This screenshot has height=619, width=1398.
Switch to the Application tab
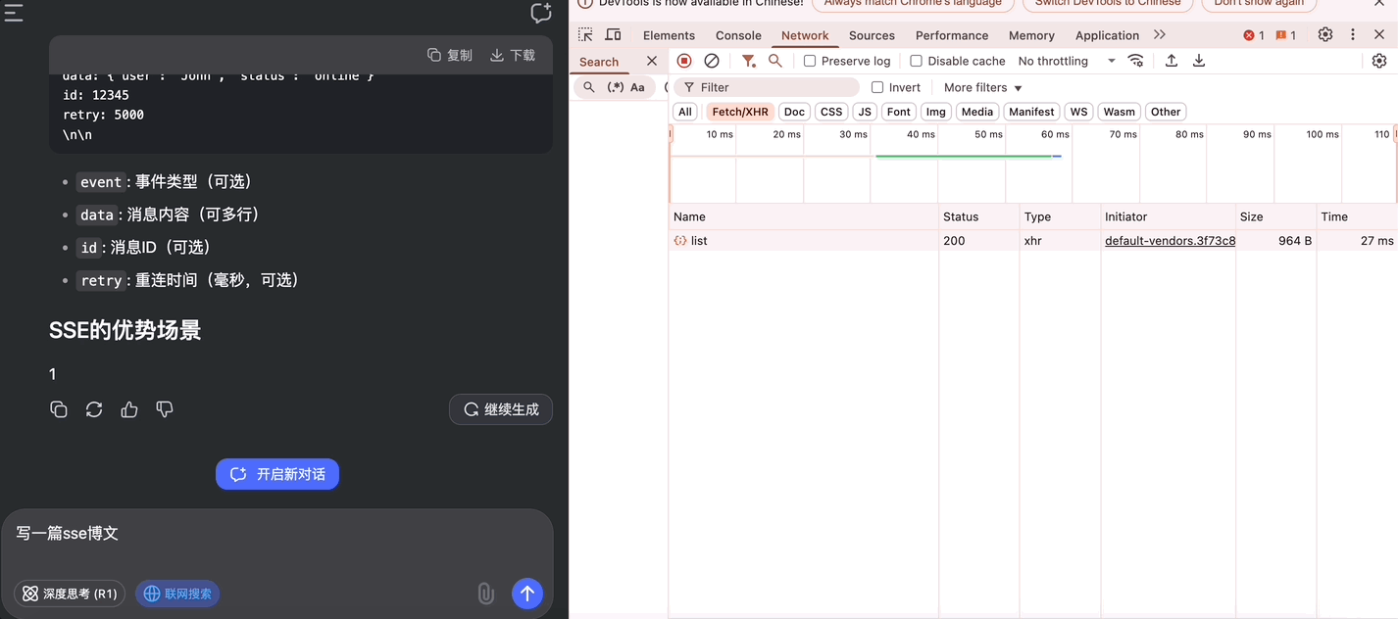1107,35
